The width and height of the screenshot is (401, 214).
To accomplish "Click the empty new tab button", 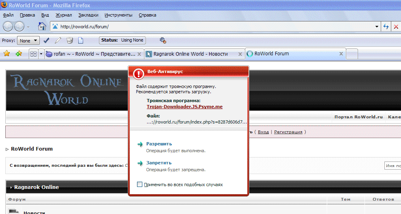I will click(x=352, y=54).
